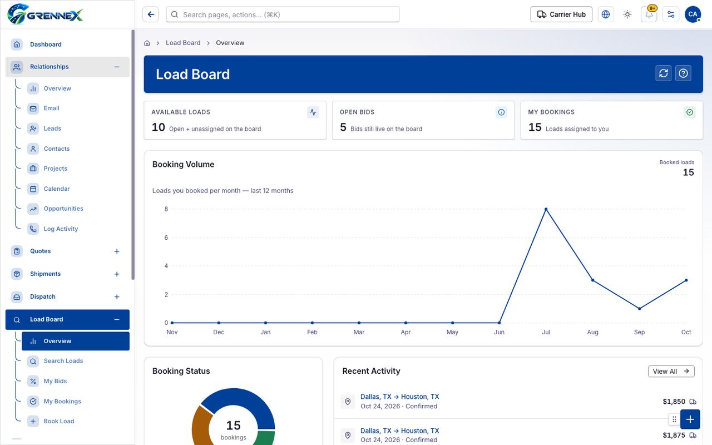Open Relationships Email item
Image resolution: width=712 pixels, height=445 pixels.
(75, 108)
